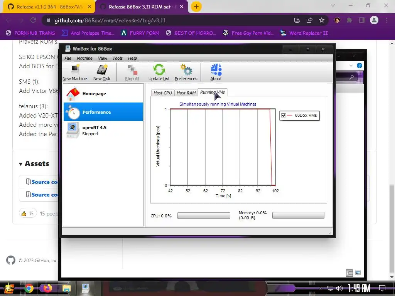Viewport: 395px width, 296px height.
Task: Close the 86Box 3.11 ROM set tab
Action: (x=182, y=7)
